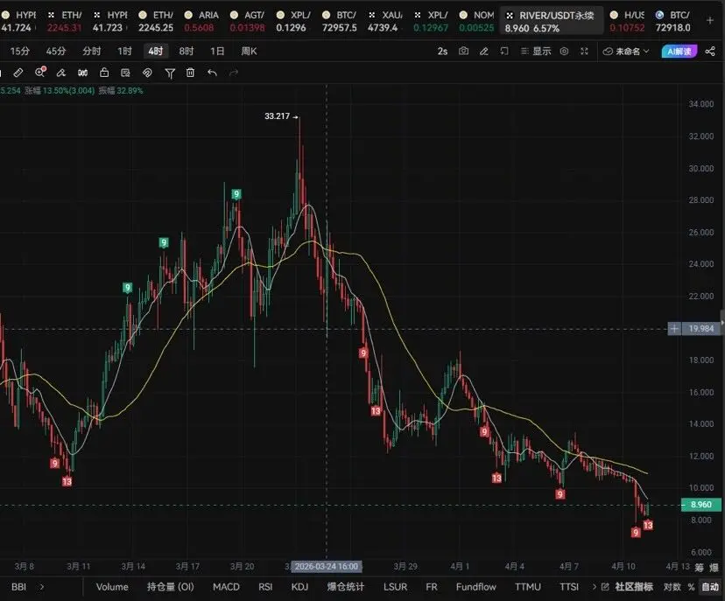725x601 pixels.
Task: Toggle the BBI main indicator
Action: [x=19, y=587]
